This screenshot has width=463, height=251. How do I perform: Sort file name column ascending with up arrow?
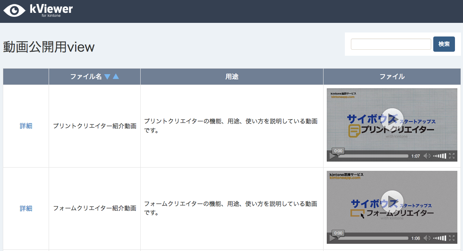point(116,77)
